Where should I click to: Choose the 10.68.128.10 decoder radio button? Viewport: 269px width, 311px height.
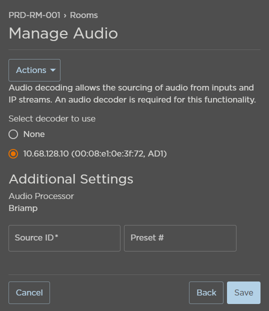point(13,153)
